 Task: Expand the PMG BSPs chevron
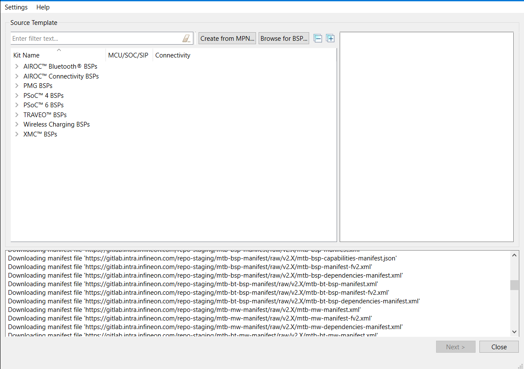pos(17,86)
